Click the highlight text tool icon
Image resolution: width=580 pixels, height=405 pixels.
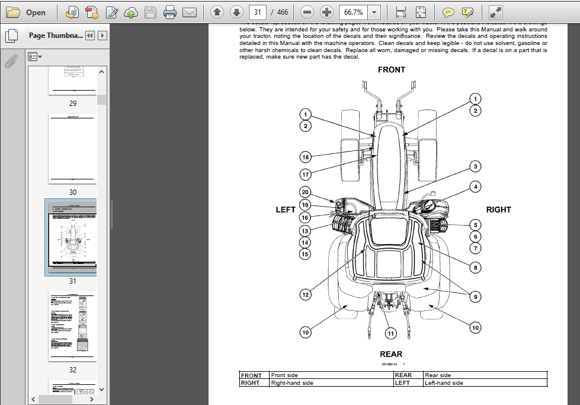[468, 13]
